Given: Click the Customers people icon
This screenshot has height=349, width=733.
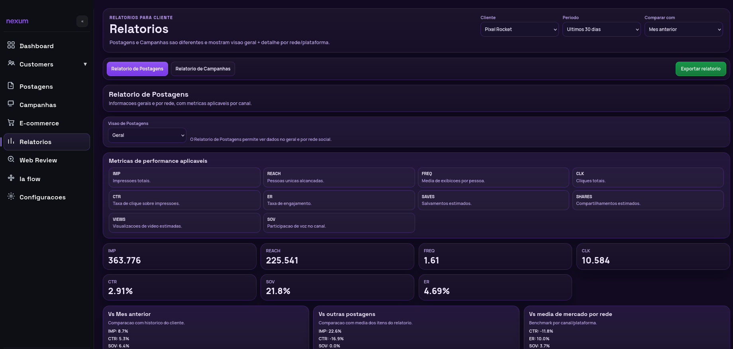Looking at the screenshot, I should point(11,63).
